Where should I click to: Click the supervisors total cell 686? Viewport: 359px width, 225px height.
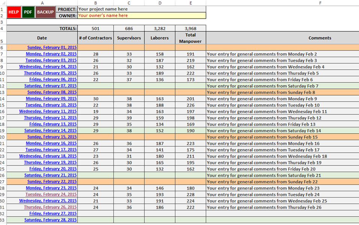point(129,29)
